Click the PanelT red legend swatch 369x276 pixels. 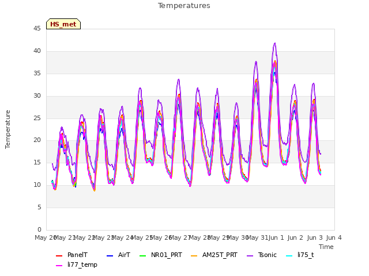click(x=59, y=256)
